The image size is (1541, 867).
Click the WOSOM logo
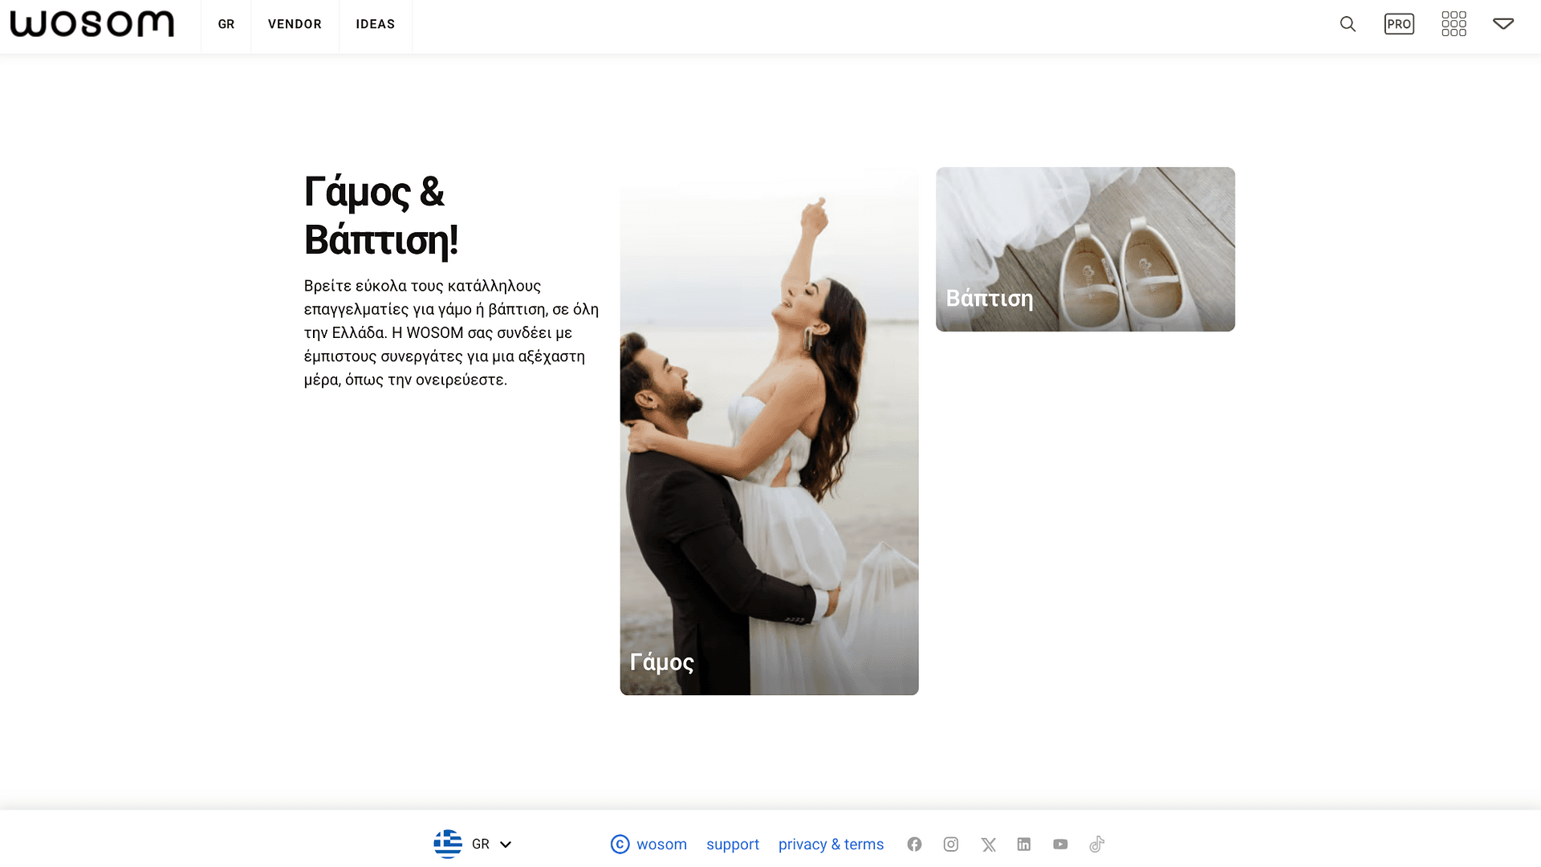(92, 24)
